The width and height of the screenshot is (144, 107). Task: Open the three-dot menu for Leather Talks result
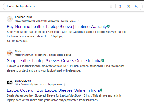tap(78, 21)
